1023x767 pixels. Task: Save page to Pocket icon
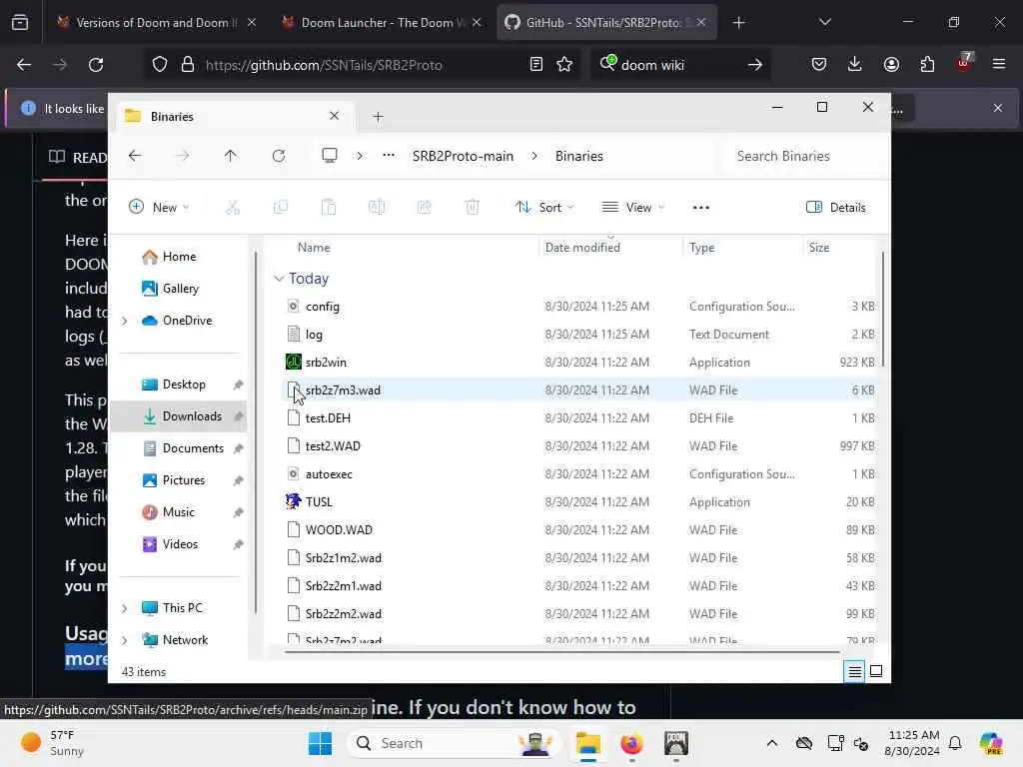pyautogui.click(x=819, y=65)
